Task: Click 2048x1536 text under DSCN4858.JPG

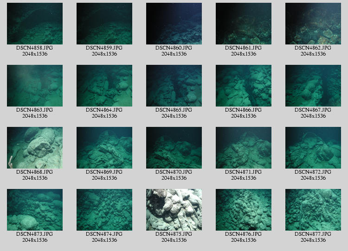Action: [35, 54]
